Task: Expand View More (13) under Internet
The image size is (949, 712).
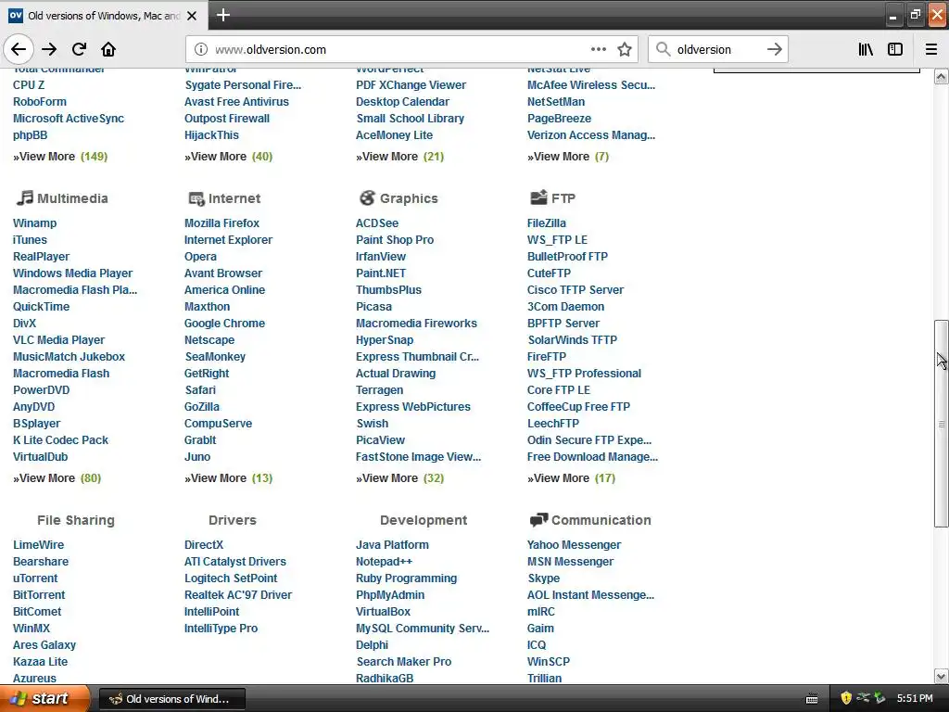Action: 228,478
